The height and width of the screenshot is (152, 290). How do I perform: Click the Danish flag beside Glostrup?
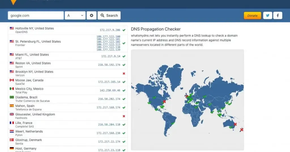pyautogui.click(x=12, y=140)
